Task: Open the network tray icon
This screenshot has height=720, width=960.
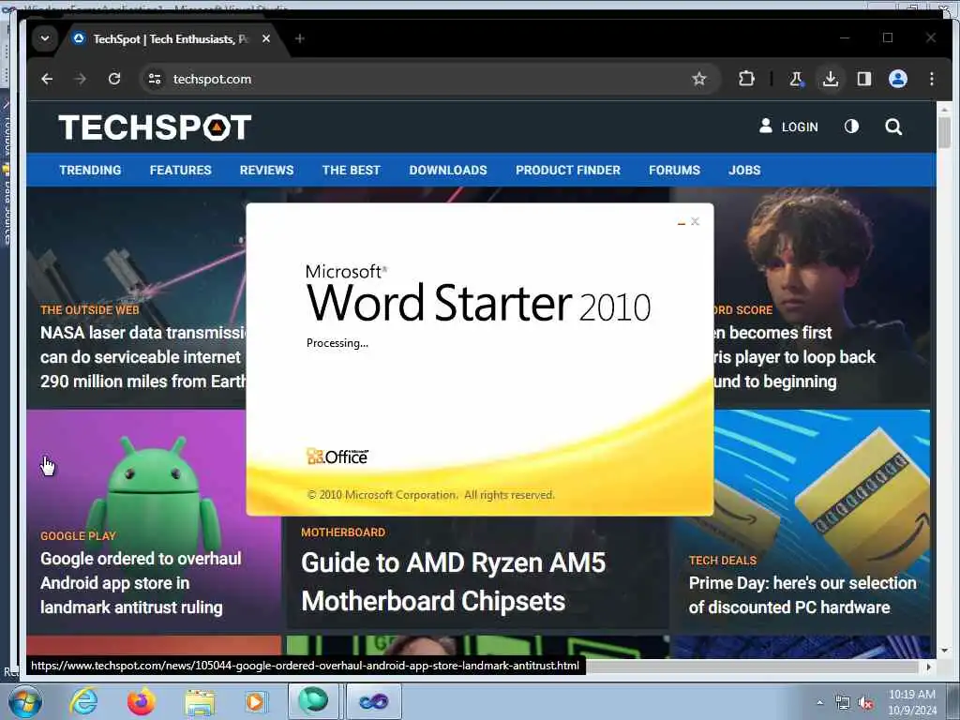Action: [843, 703]
